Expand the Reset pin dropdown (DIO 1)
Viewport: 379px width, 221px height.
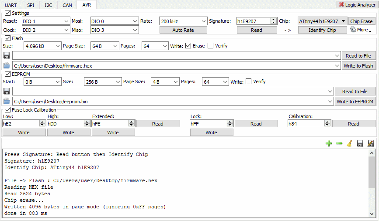45,21
